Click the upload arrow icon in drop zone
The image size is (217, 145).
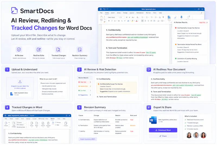20,82
